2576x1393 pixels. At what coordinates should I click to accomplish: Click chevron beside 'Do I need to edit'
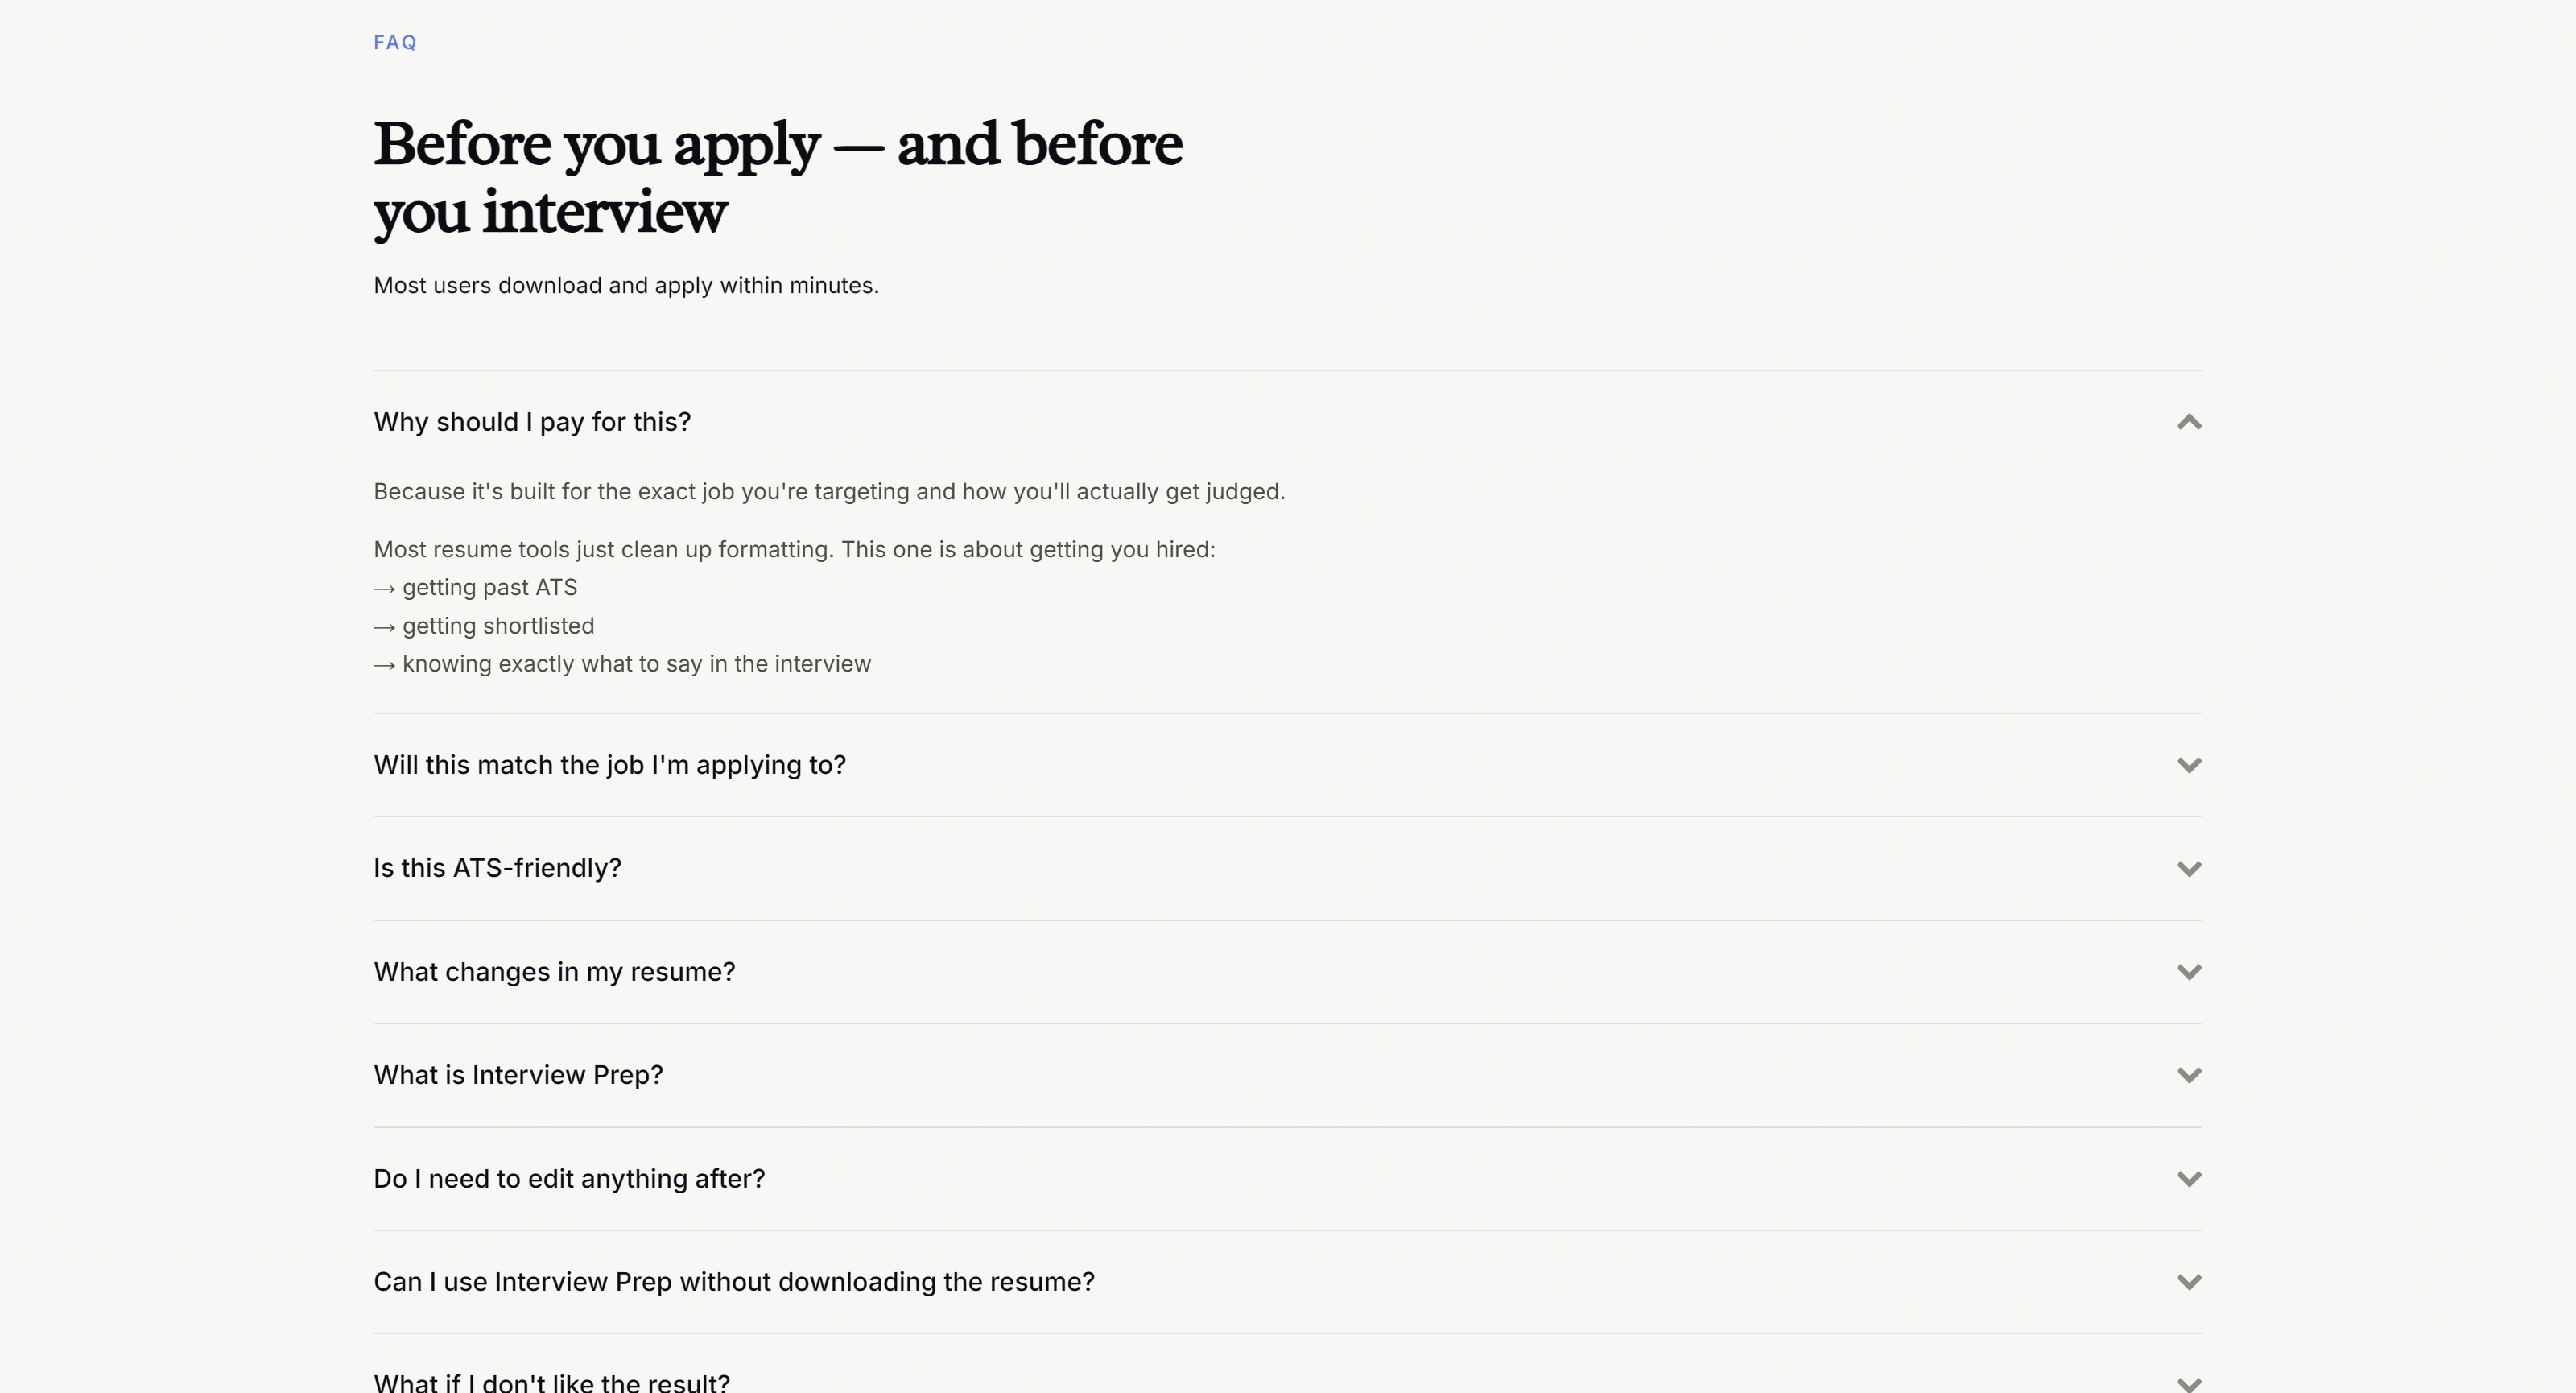2188,1179
